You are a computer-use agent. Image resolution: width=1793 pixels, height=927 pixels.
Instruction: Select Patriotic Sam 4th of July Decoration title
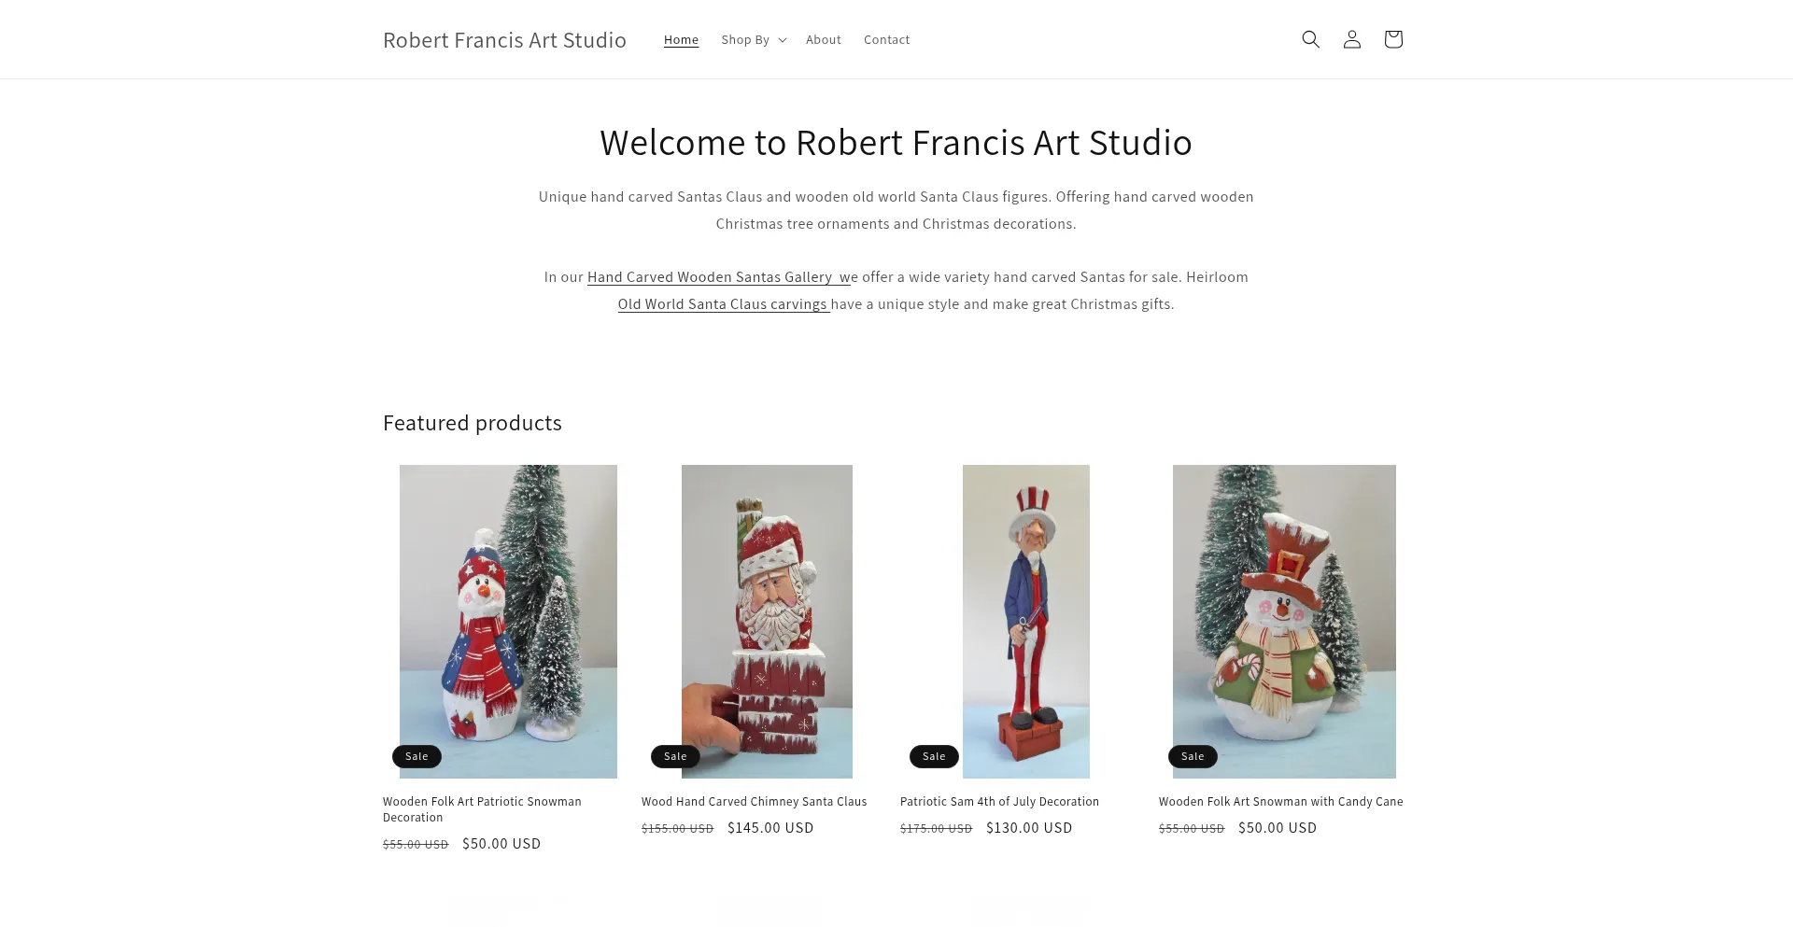999,802
